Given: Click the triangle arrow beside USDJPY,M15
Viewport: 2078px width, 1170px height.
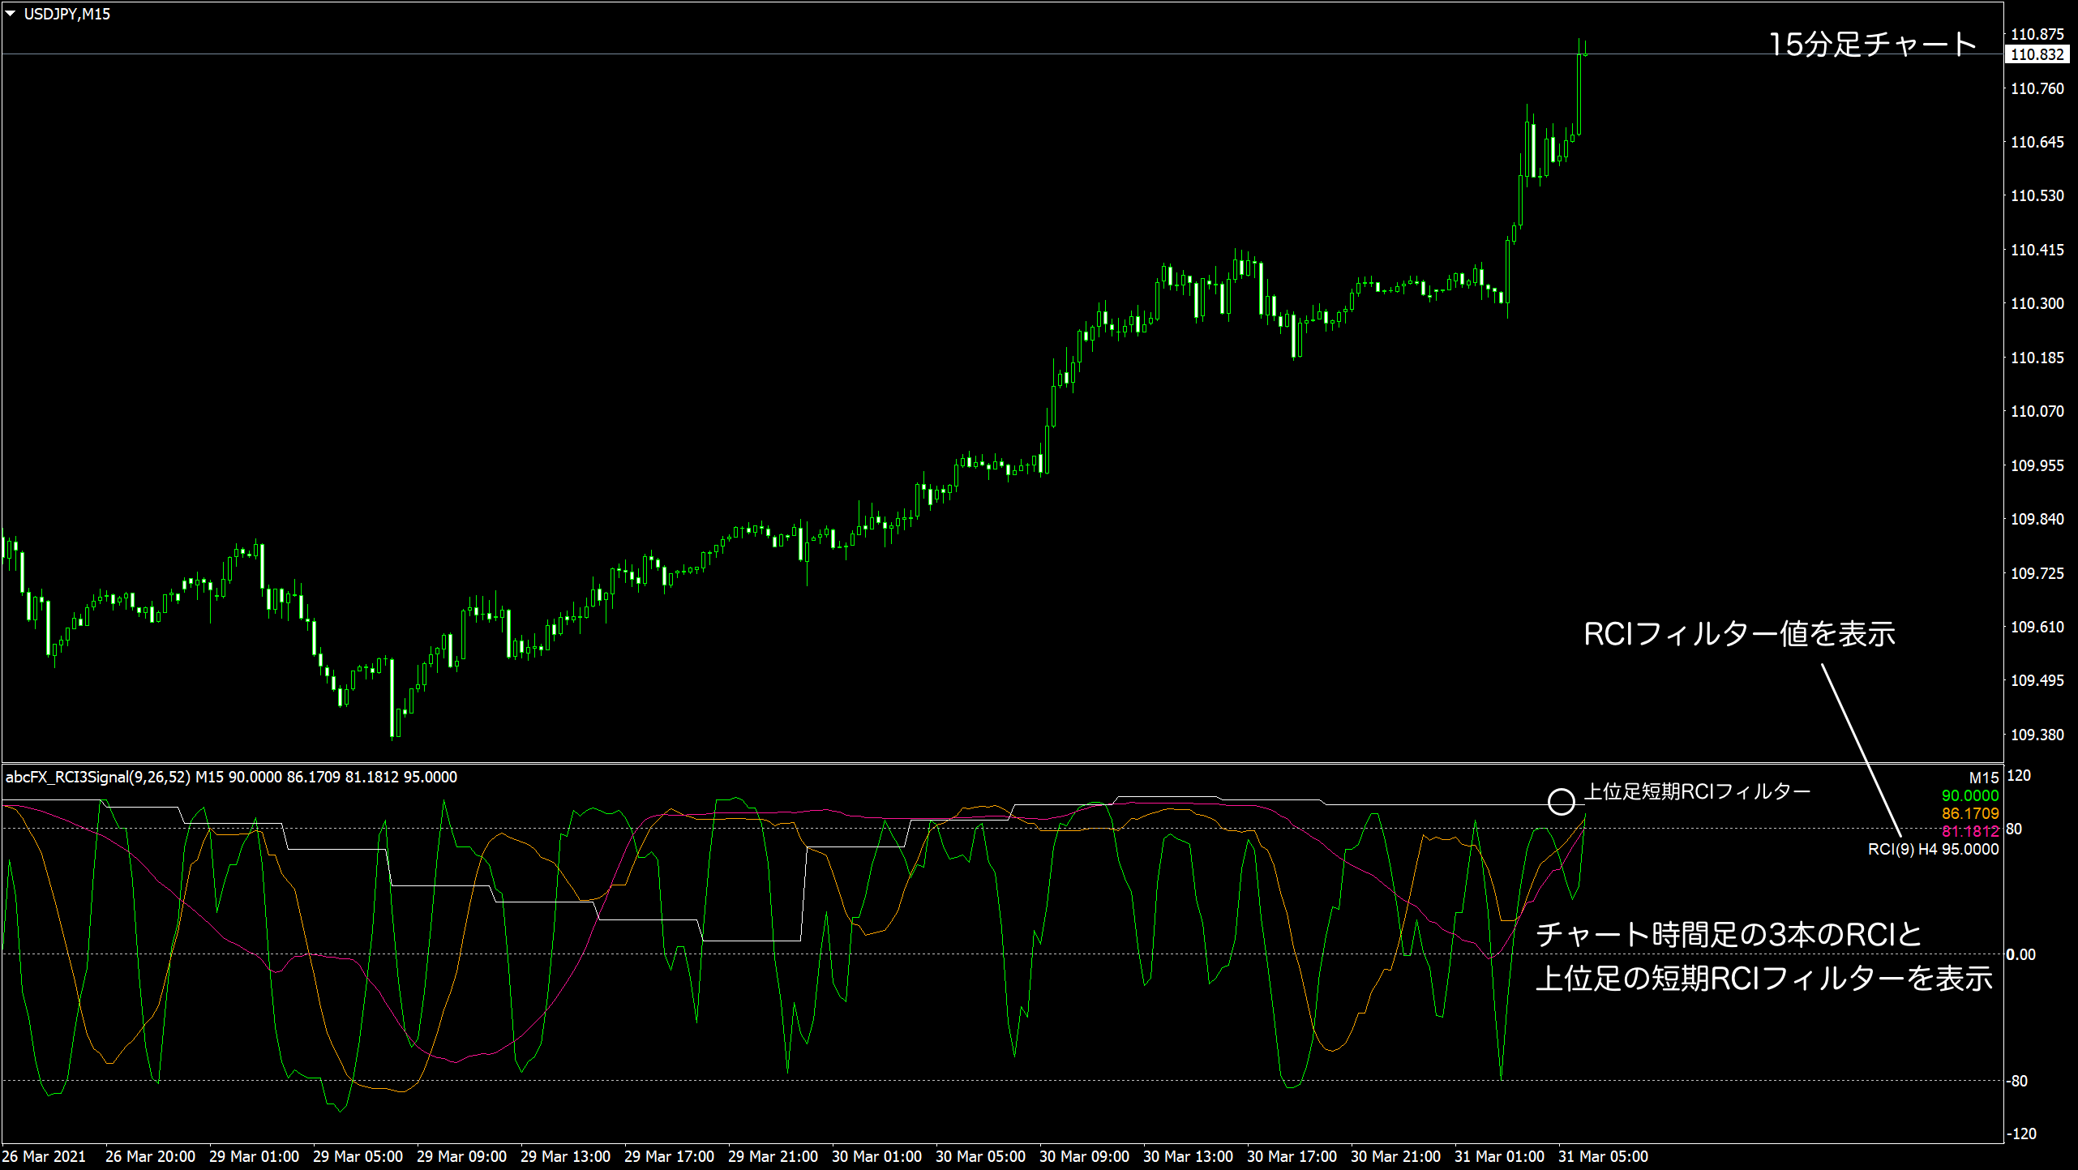Looking at the screenshot, I should coord(11,14).
